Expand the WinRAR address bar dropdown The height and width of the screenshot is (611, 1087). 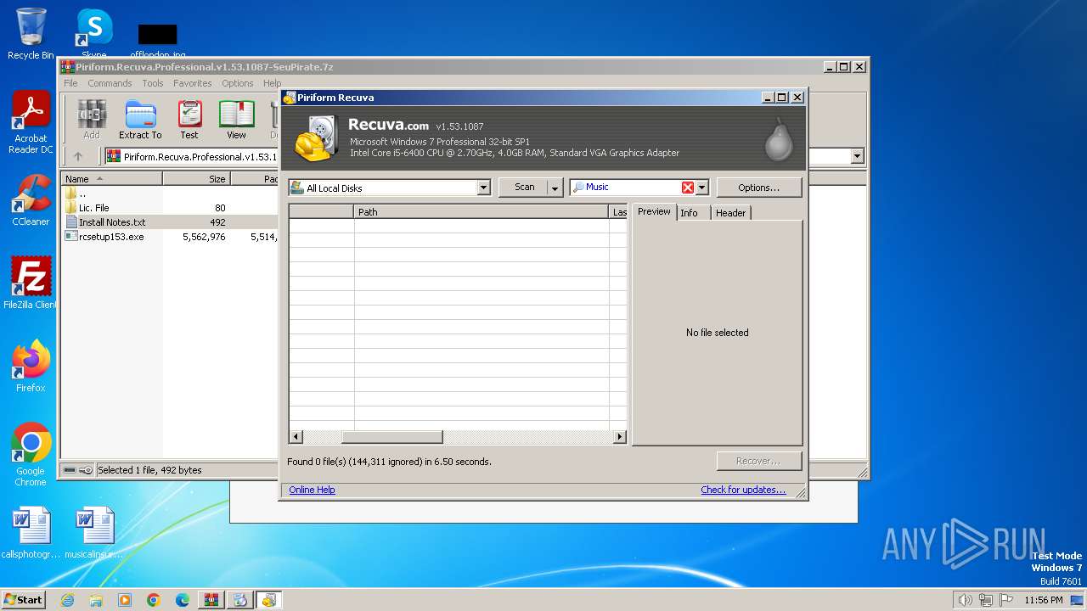click(857, 156)
